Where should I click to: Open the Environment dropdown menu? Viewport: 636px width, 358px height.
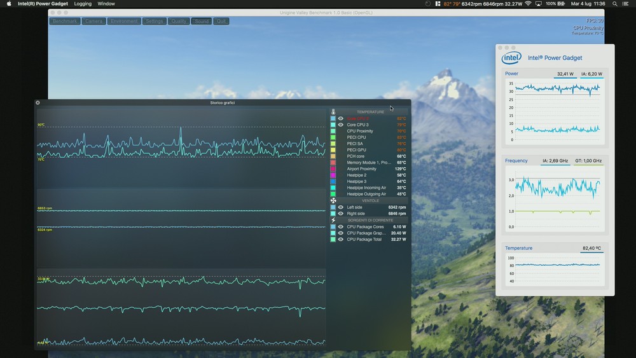click(x=124, y=21)
